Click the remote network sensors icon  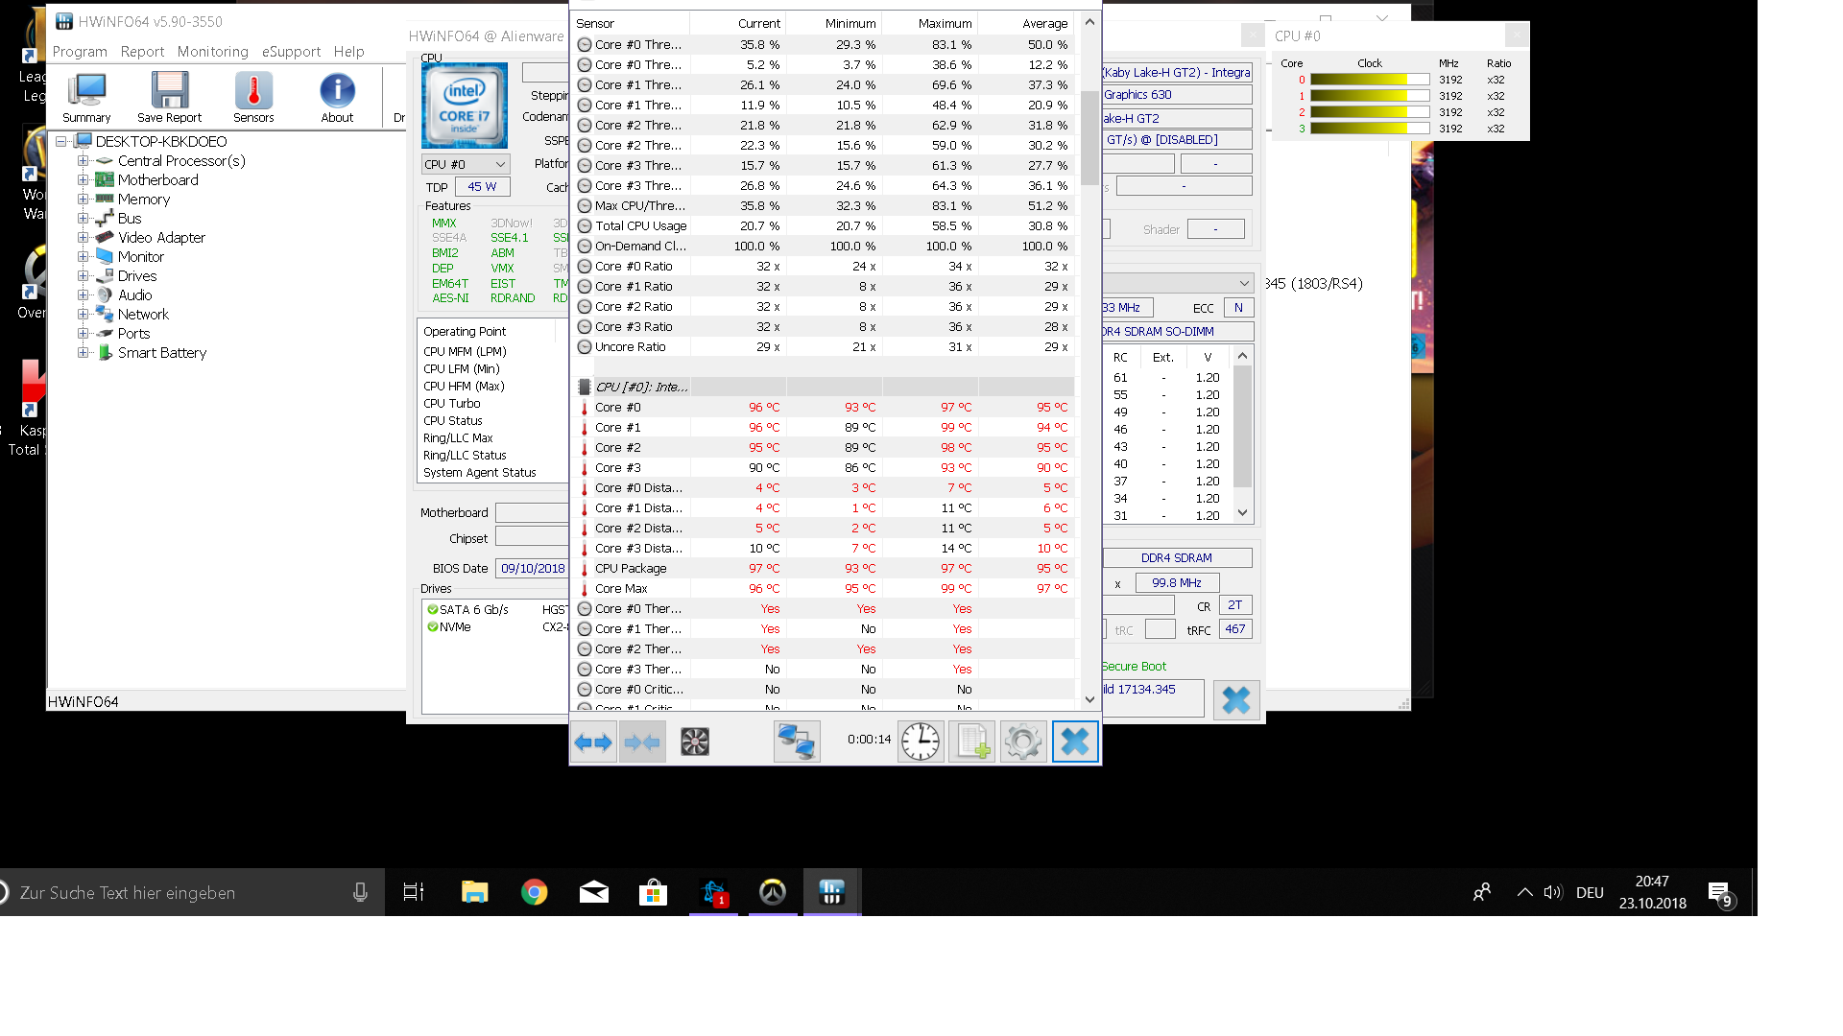(x=797, y=742)
